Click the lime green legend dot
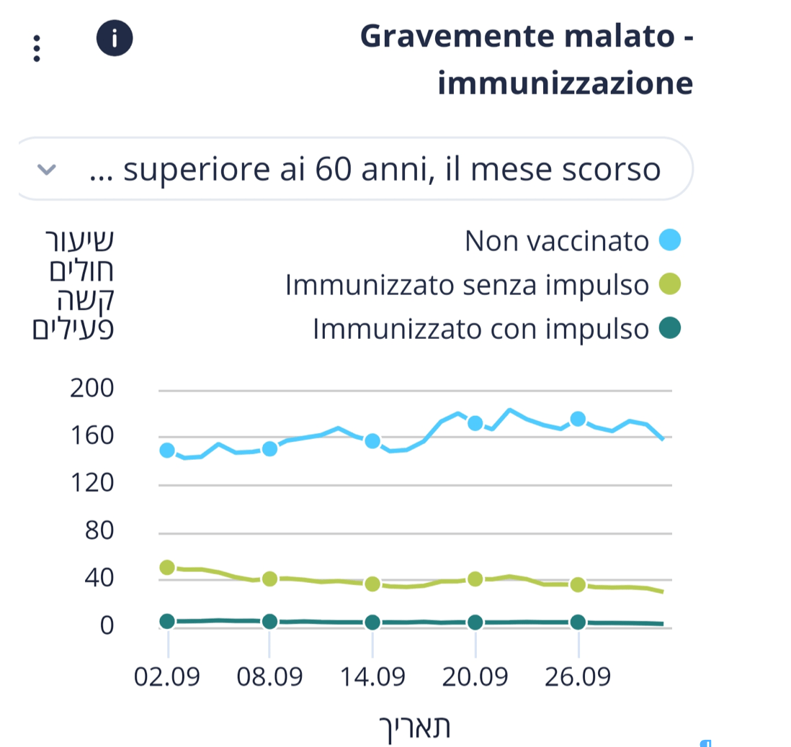This screenshot has height=747, width=791. tap(670, 286)
